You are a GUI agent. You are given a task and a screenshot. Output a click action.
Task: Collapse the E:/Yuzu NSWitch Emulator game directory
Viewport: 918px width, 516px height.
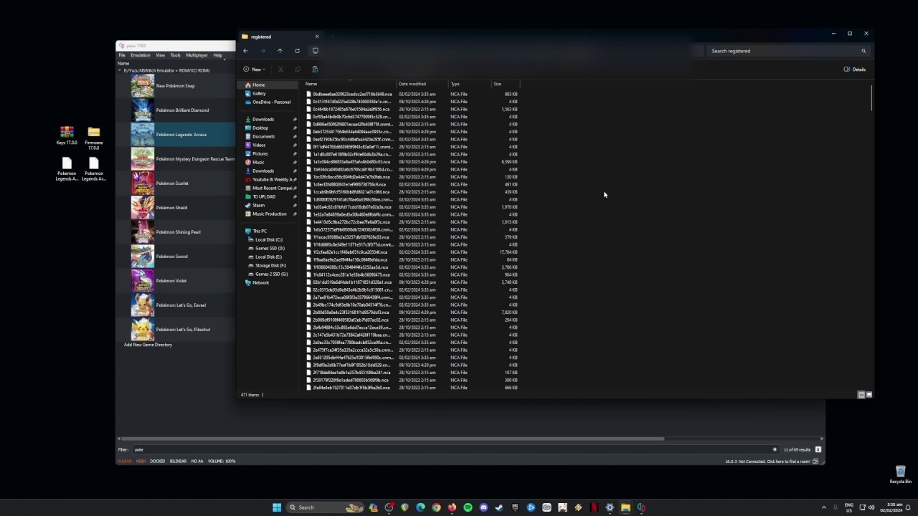pos(120,70)
